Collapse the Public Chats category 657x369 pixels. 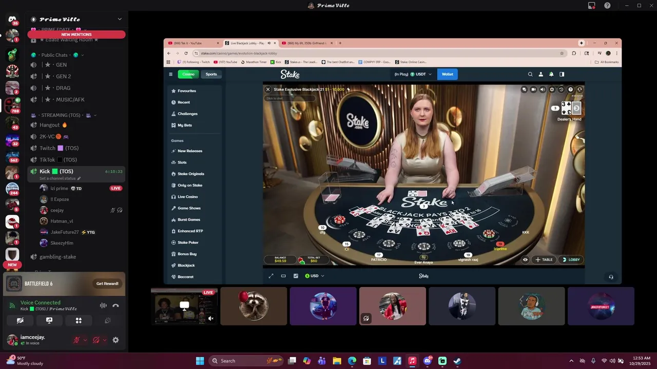coord(57,55)
